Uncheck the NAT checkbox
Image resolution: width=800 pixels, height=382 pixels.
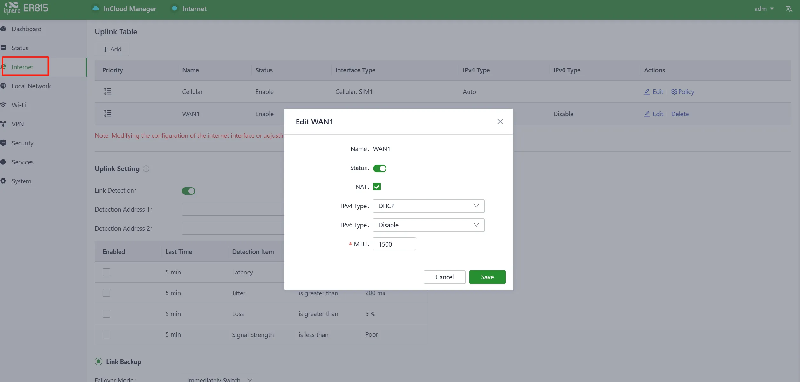coord(377,187)
